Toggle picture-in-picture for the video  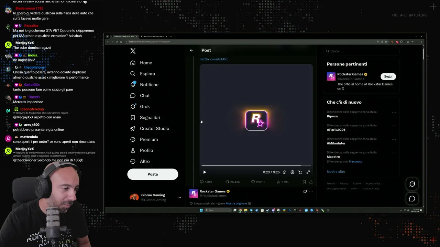click(300, 172)
